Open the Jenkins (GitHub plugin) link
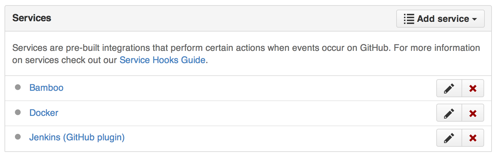The height and width of the screenshot is (159, 499). (x=77, y=137)
